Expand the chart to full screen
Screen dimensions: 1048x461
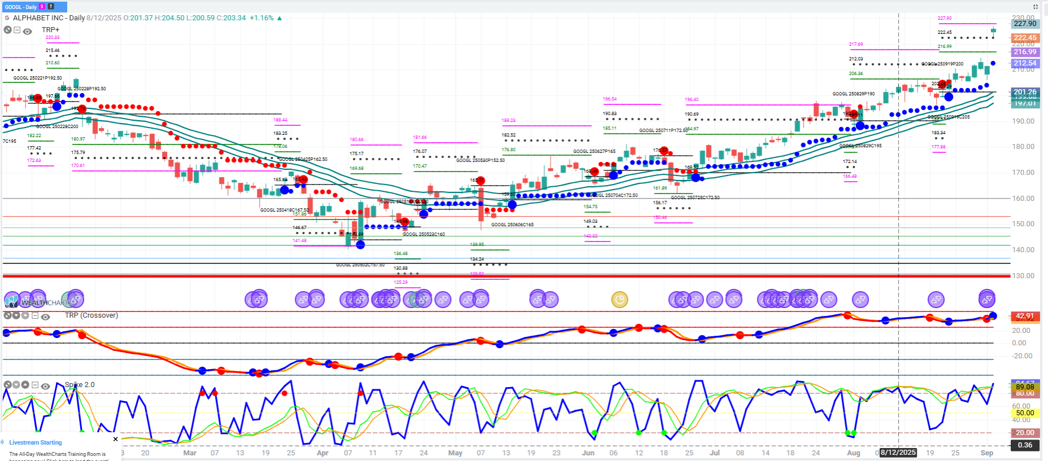click(x=1036, y=7)
